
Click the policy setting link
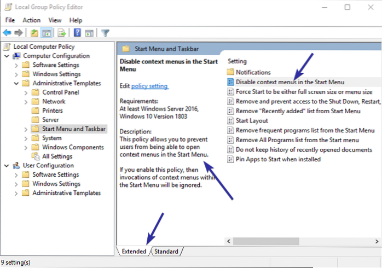point(149,86)
